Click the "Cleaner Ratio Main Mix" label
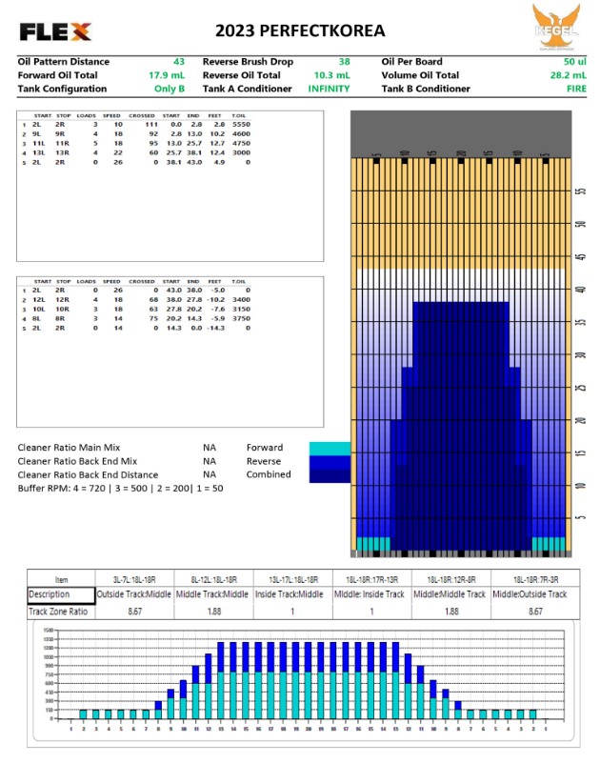 tap(69, 448)
